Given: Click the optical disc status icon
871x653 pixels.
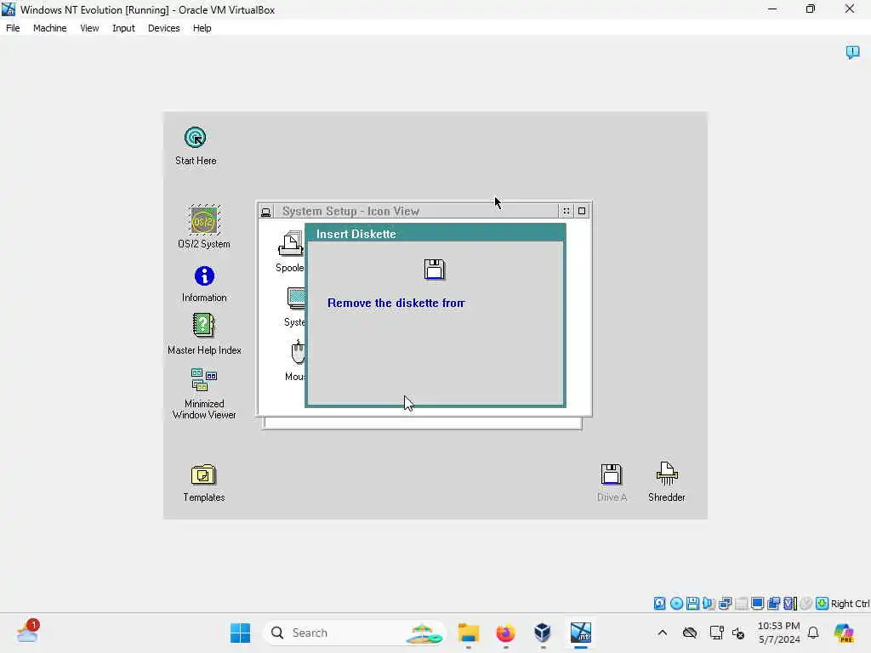Looking at the screenshot, I should (x=676, y=603).
